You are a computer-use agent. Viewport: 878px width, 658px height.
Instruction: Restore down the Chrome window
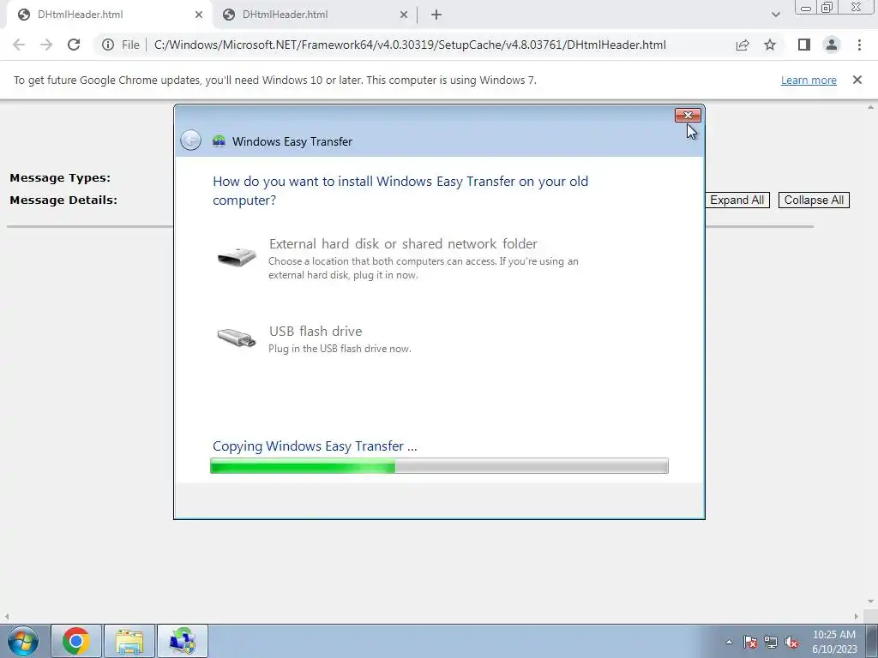point(827,8)
